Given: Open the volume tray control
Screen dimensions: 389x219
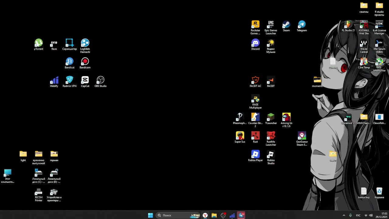Looking at the screenshot, I should 371,215.
